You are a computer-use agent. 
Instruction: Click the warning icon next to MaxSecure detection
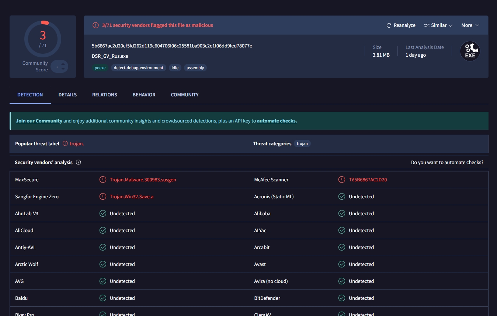103,180
